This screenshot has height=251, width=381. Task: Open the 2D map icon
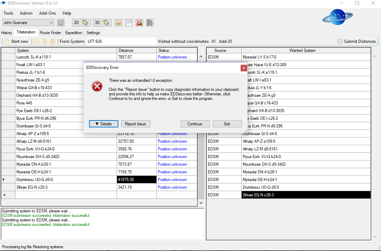tap(81, 22)
